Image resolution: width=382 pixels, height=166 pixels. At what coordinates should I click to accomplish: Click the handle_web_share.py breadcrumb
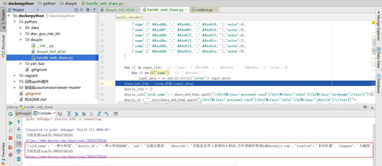103,3
